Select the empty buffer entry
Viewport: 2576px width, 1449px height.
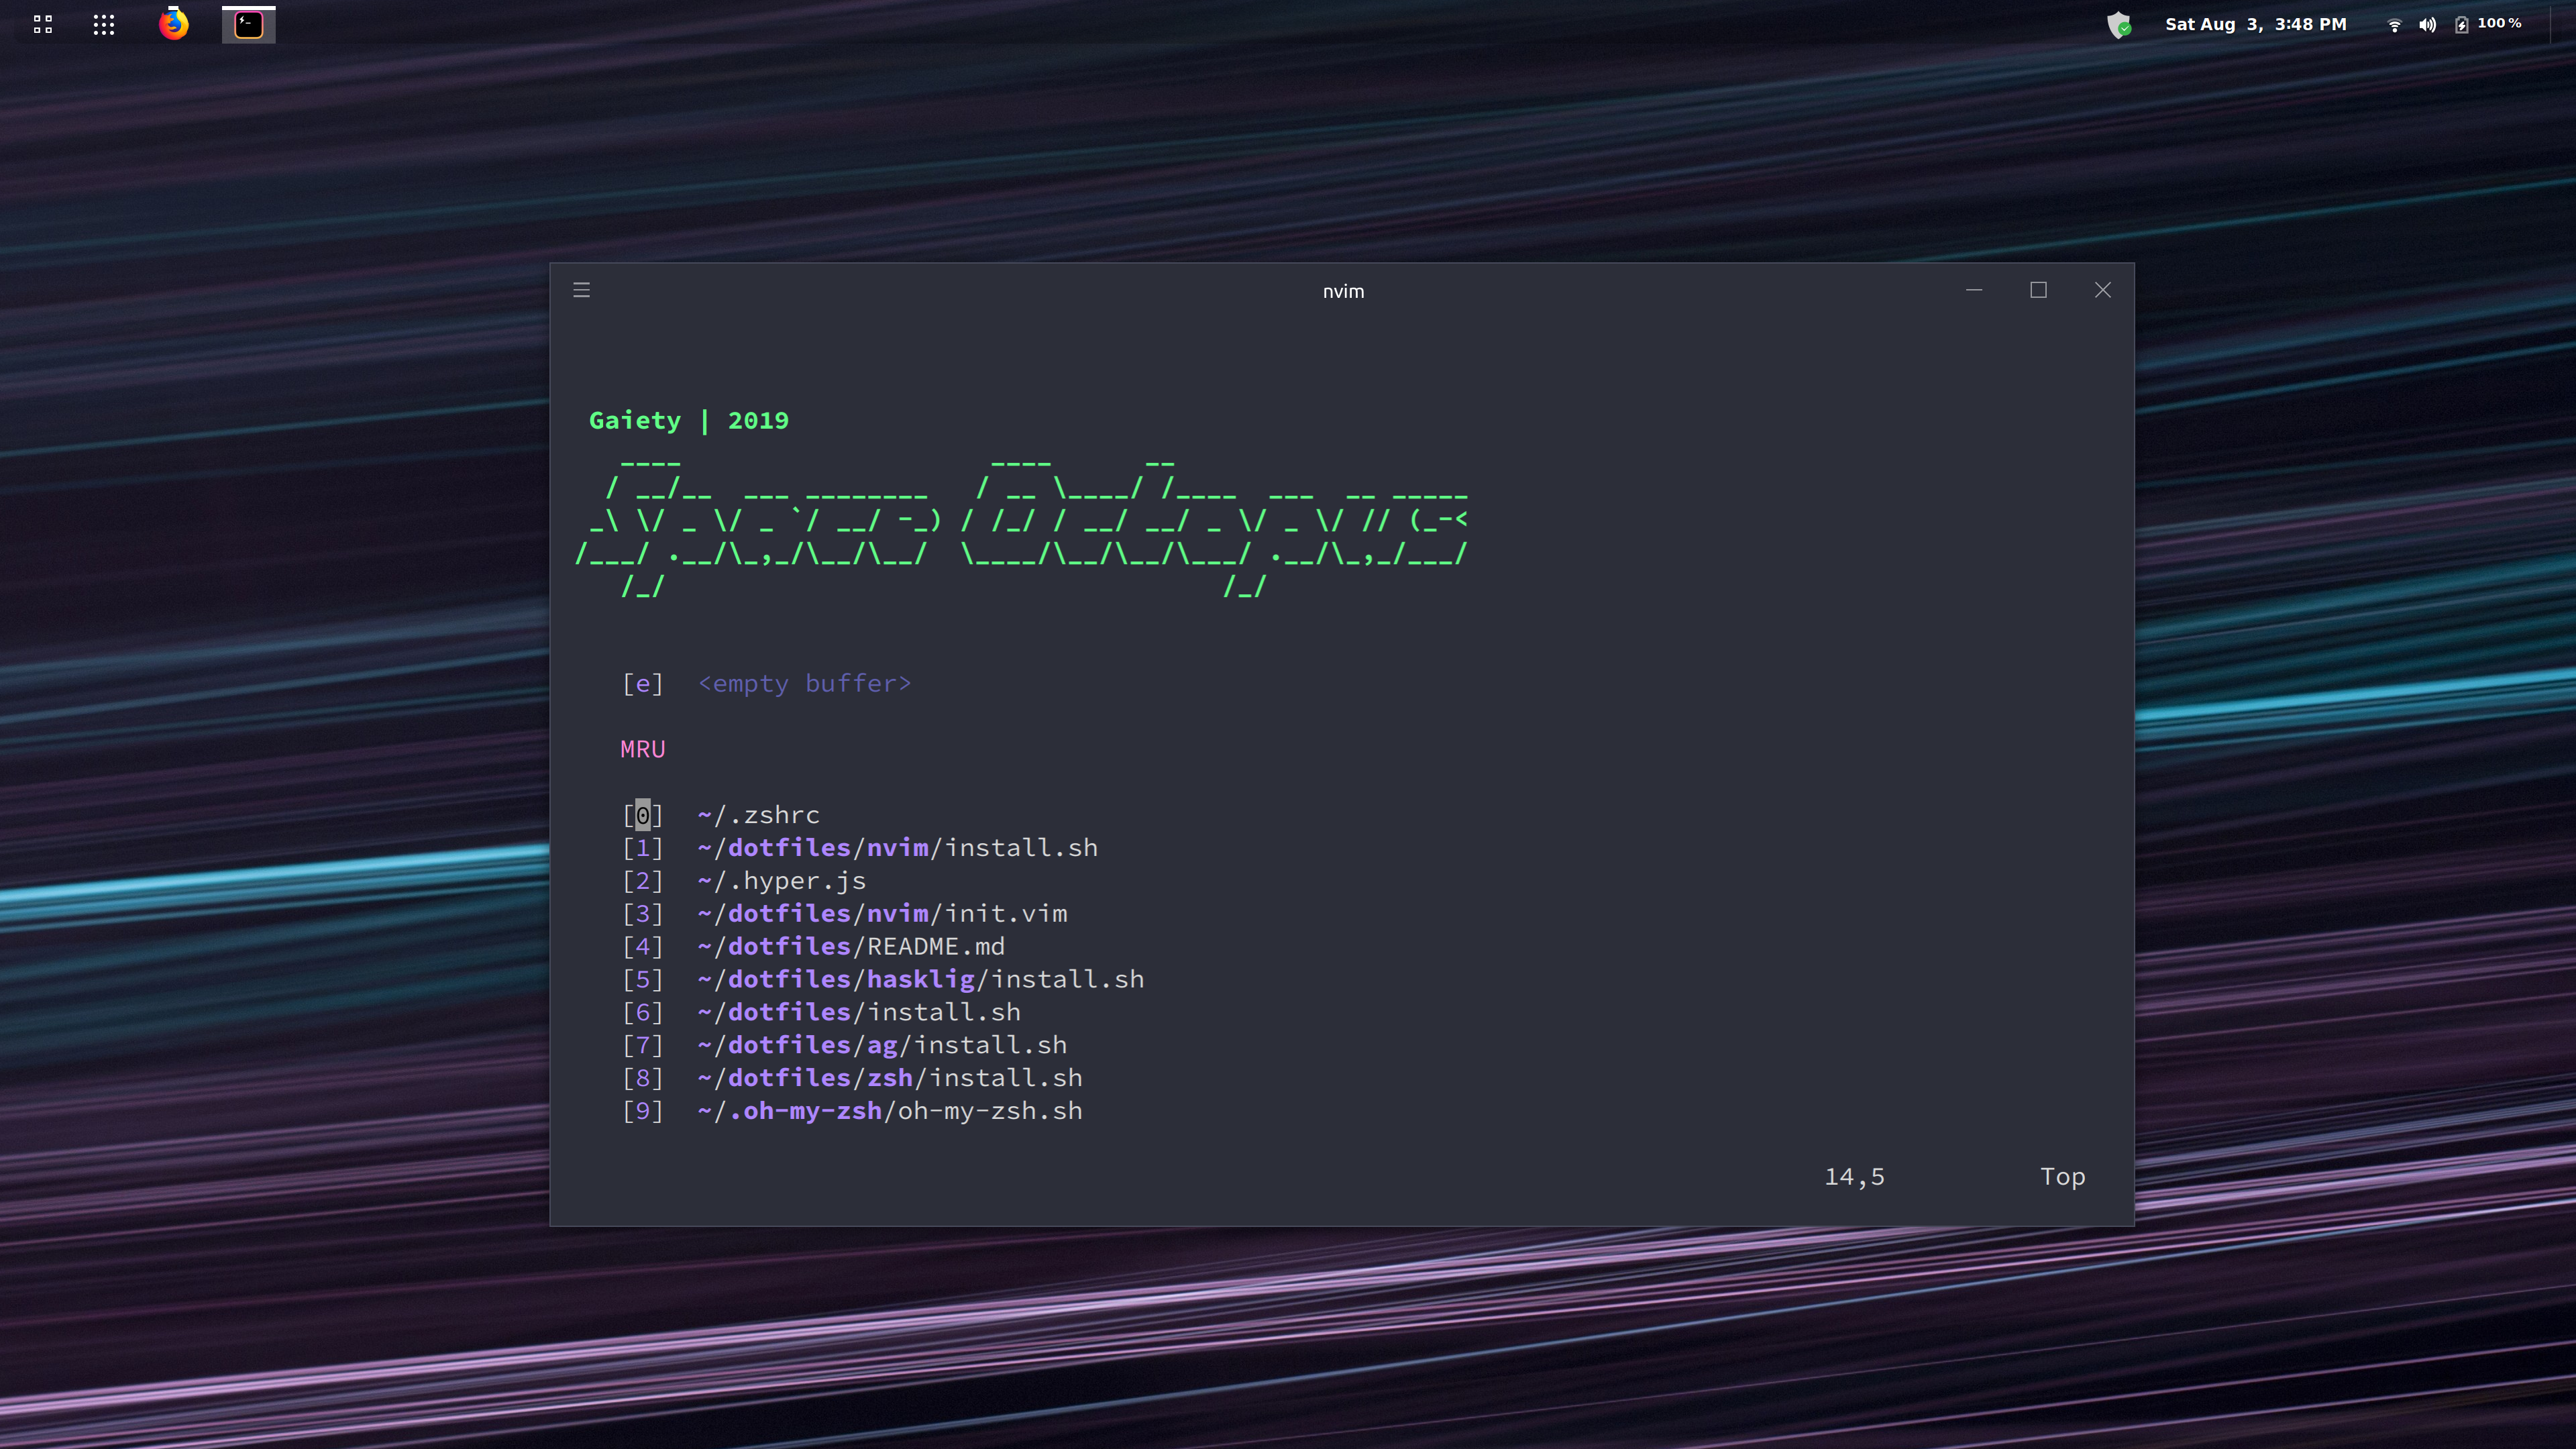coord(804,683)
